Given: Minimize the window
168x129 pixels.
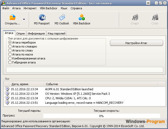Looking at the screenshot, I should 156,3.
